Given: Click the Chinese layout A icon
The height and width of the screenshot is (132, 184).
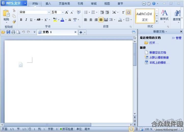Looking at the screenshot, I should (x=114, y=12).
